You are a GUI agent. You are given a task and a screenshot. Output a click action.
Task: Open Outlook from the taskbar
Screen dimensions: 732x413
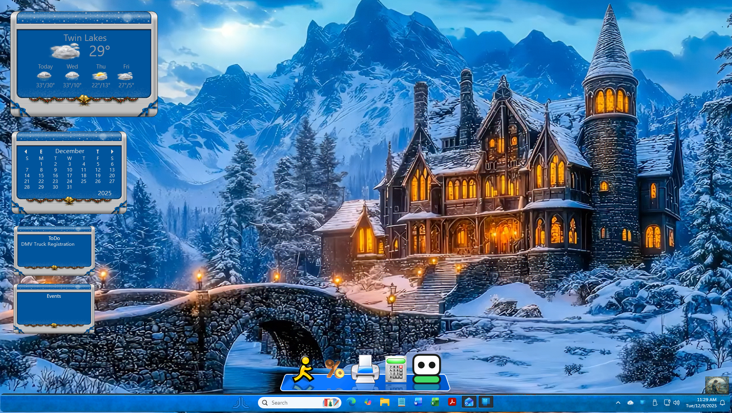(x=469, y=402)
